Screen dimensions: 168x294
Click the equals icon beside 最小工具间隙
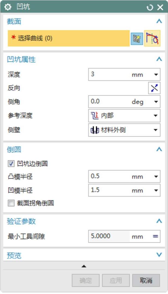click(155, 237)
